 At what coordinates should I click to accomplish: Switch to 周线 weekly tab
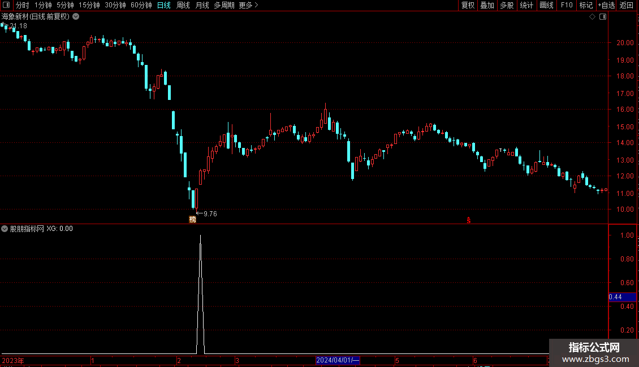(183, 5)
